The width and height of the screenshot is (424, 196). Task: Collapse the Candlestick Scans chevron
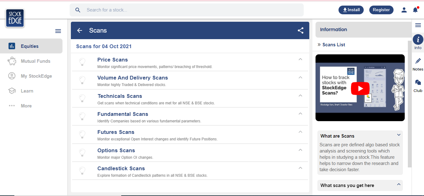(x=300, y=168)
